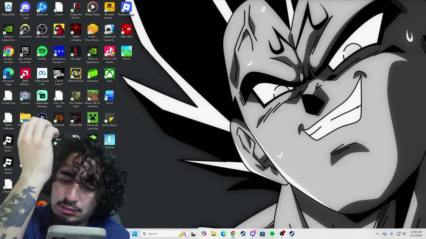Viewport: 426px width, 239px height.
Task: Launch the Liar's Bar desktop icon
Action: click(x=76, y=53)
